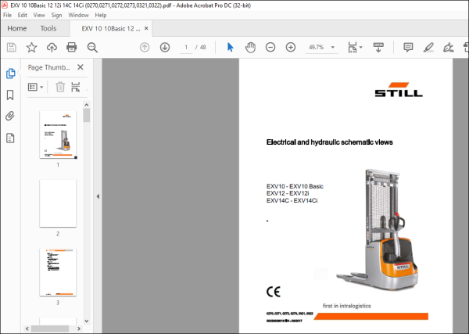Click the horizontal thumbnail scrollbar handle
This screenshot has height=334, width=469.
[50, 329]
